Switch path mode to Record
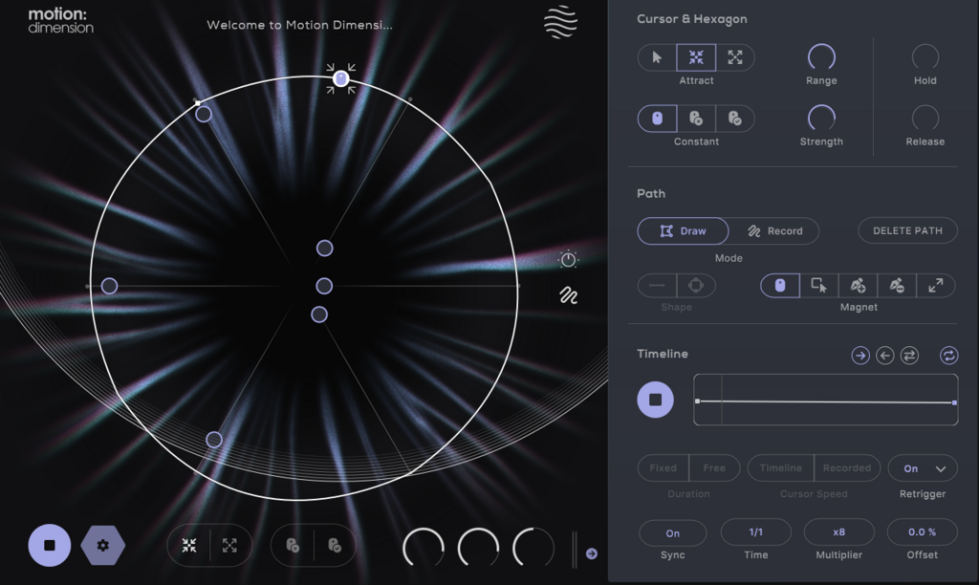 774,231
